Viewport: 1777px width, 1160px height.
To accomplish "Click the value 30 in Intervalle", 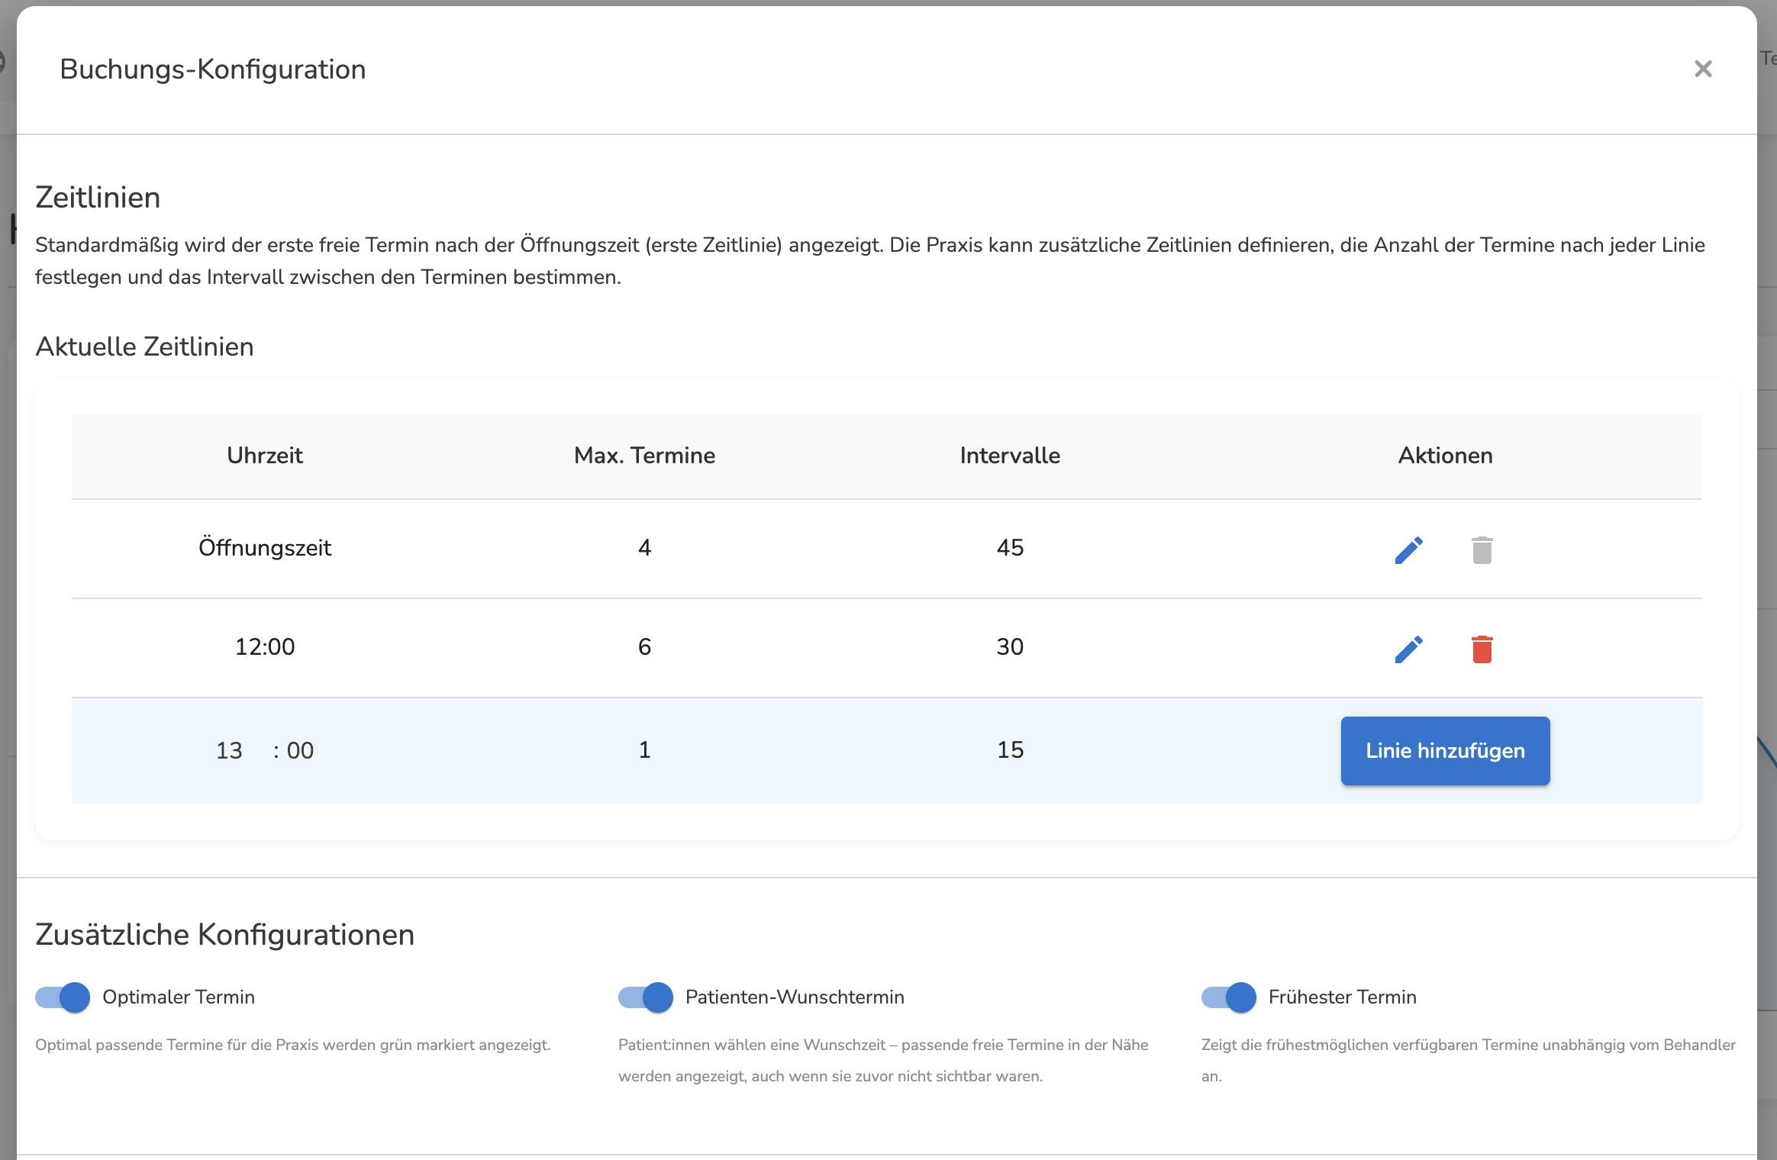I will [x=1010, y=647].
